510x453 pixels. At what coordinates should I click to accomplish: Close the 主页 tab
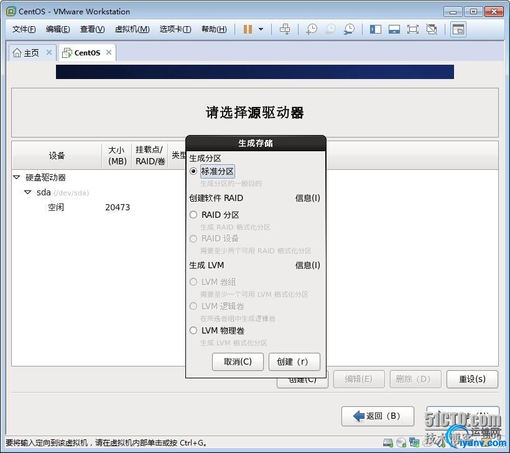49,52
